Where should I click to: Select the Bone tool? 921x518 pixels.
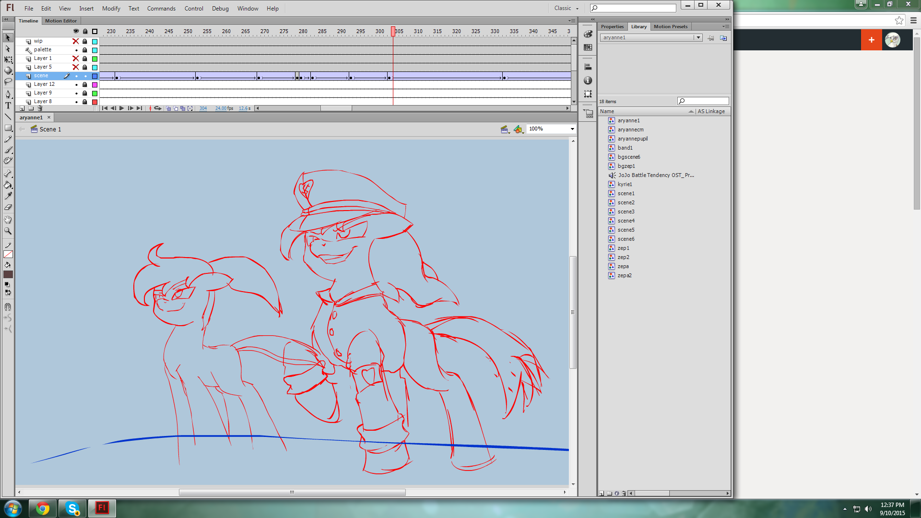8,173
